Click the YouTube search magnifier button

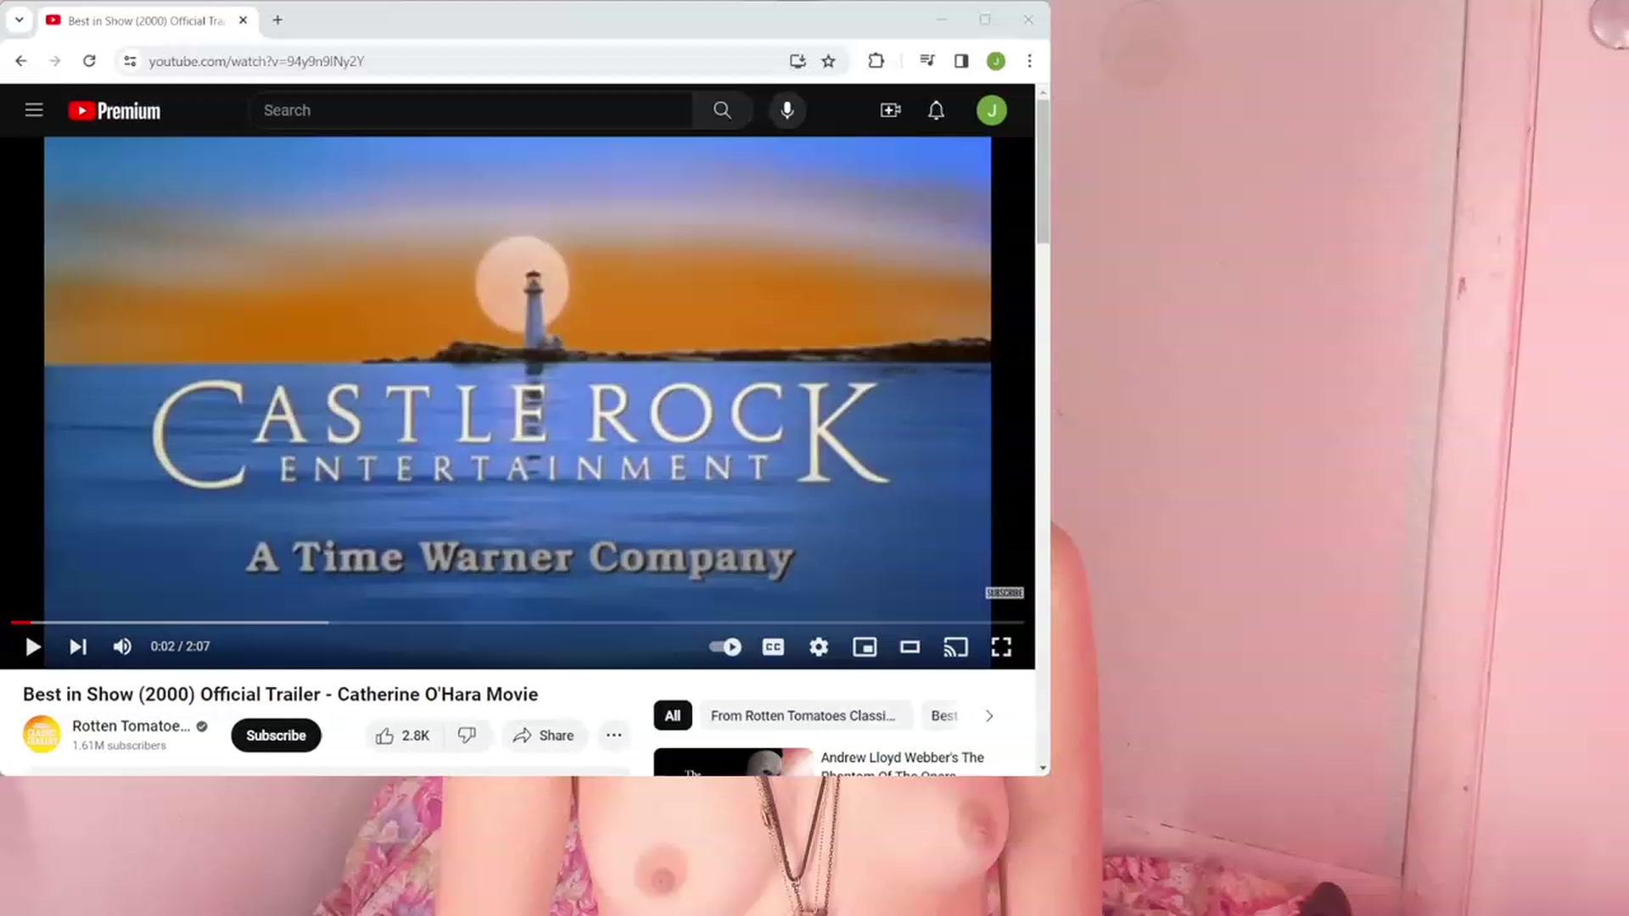pyautogui.click(x=722, y=110)
